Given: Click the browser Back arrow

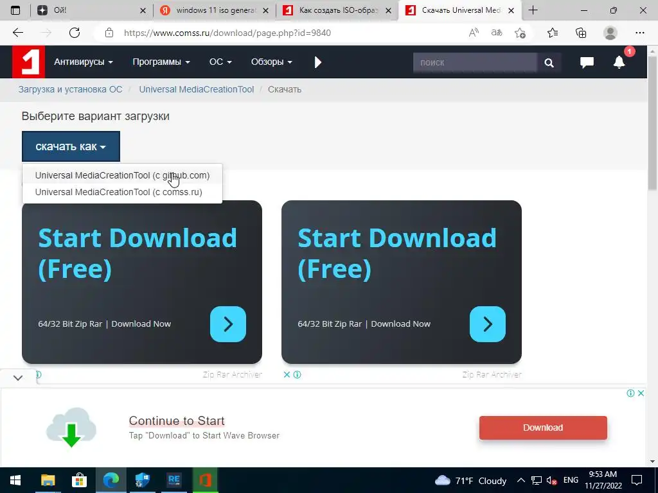Looking at the screenshot, I should point(17,33).
